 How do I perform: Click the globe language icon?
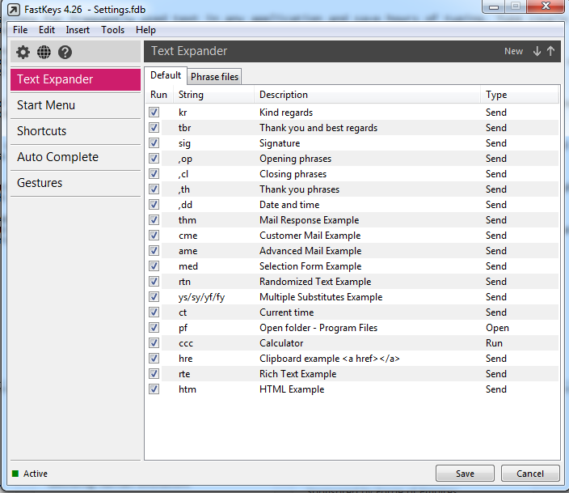click(x=44, y=52)
